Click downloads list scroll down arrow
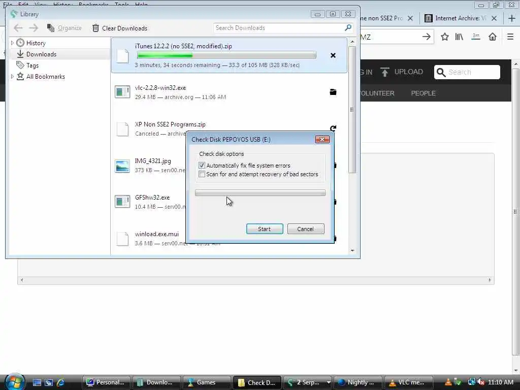This screenshot has height=390, width=520. [x=352, y=251]
